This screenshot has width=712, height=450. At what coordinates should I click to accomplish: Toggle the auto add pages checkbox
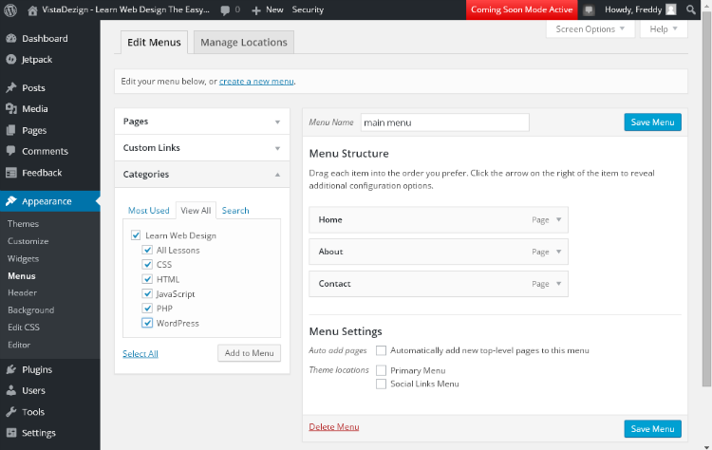point(381,350)
